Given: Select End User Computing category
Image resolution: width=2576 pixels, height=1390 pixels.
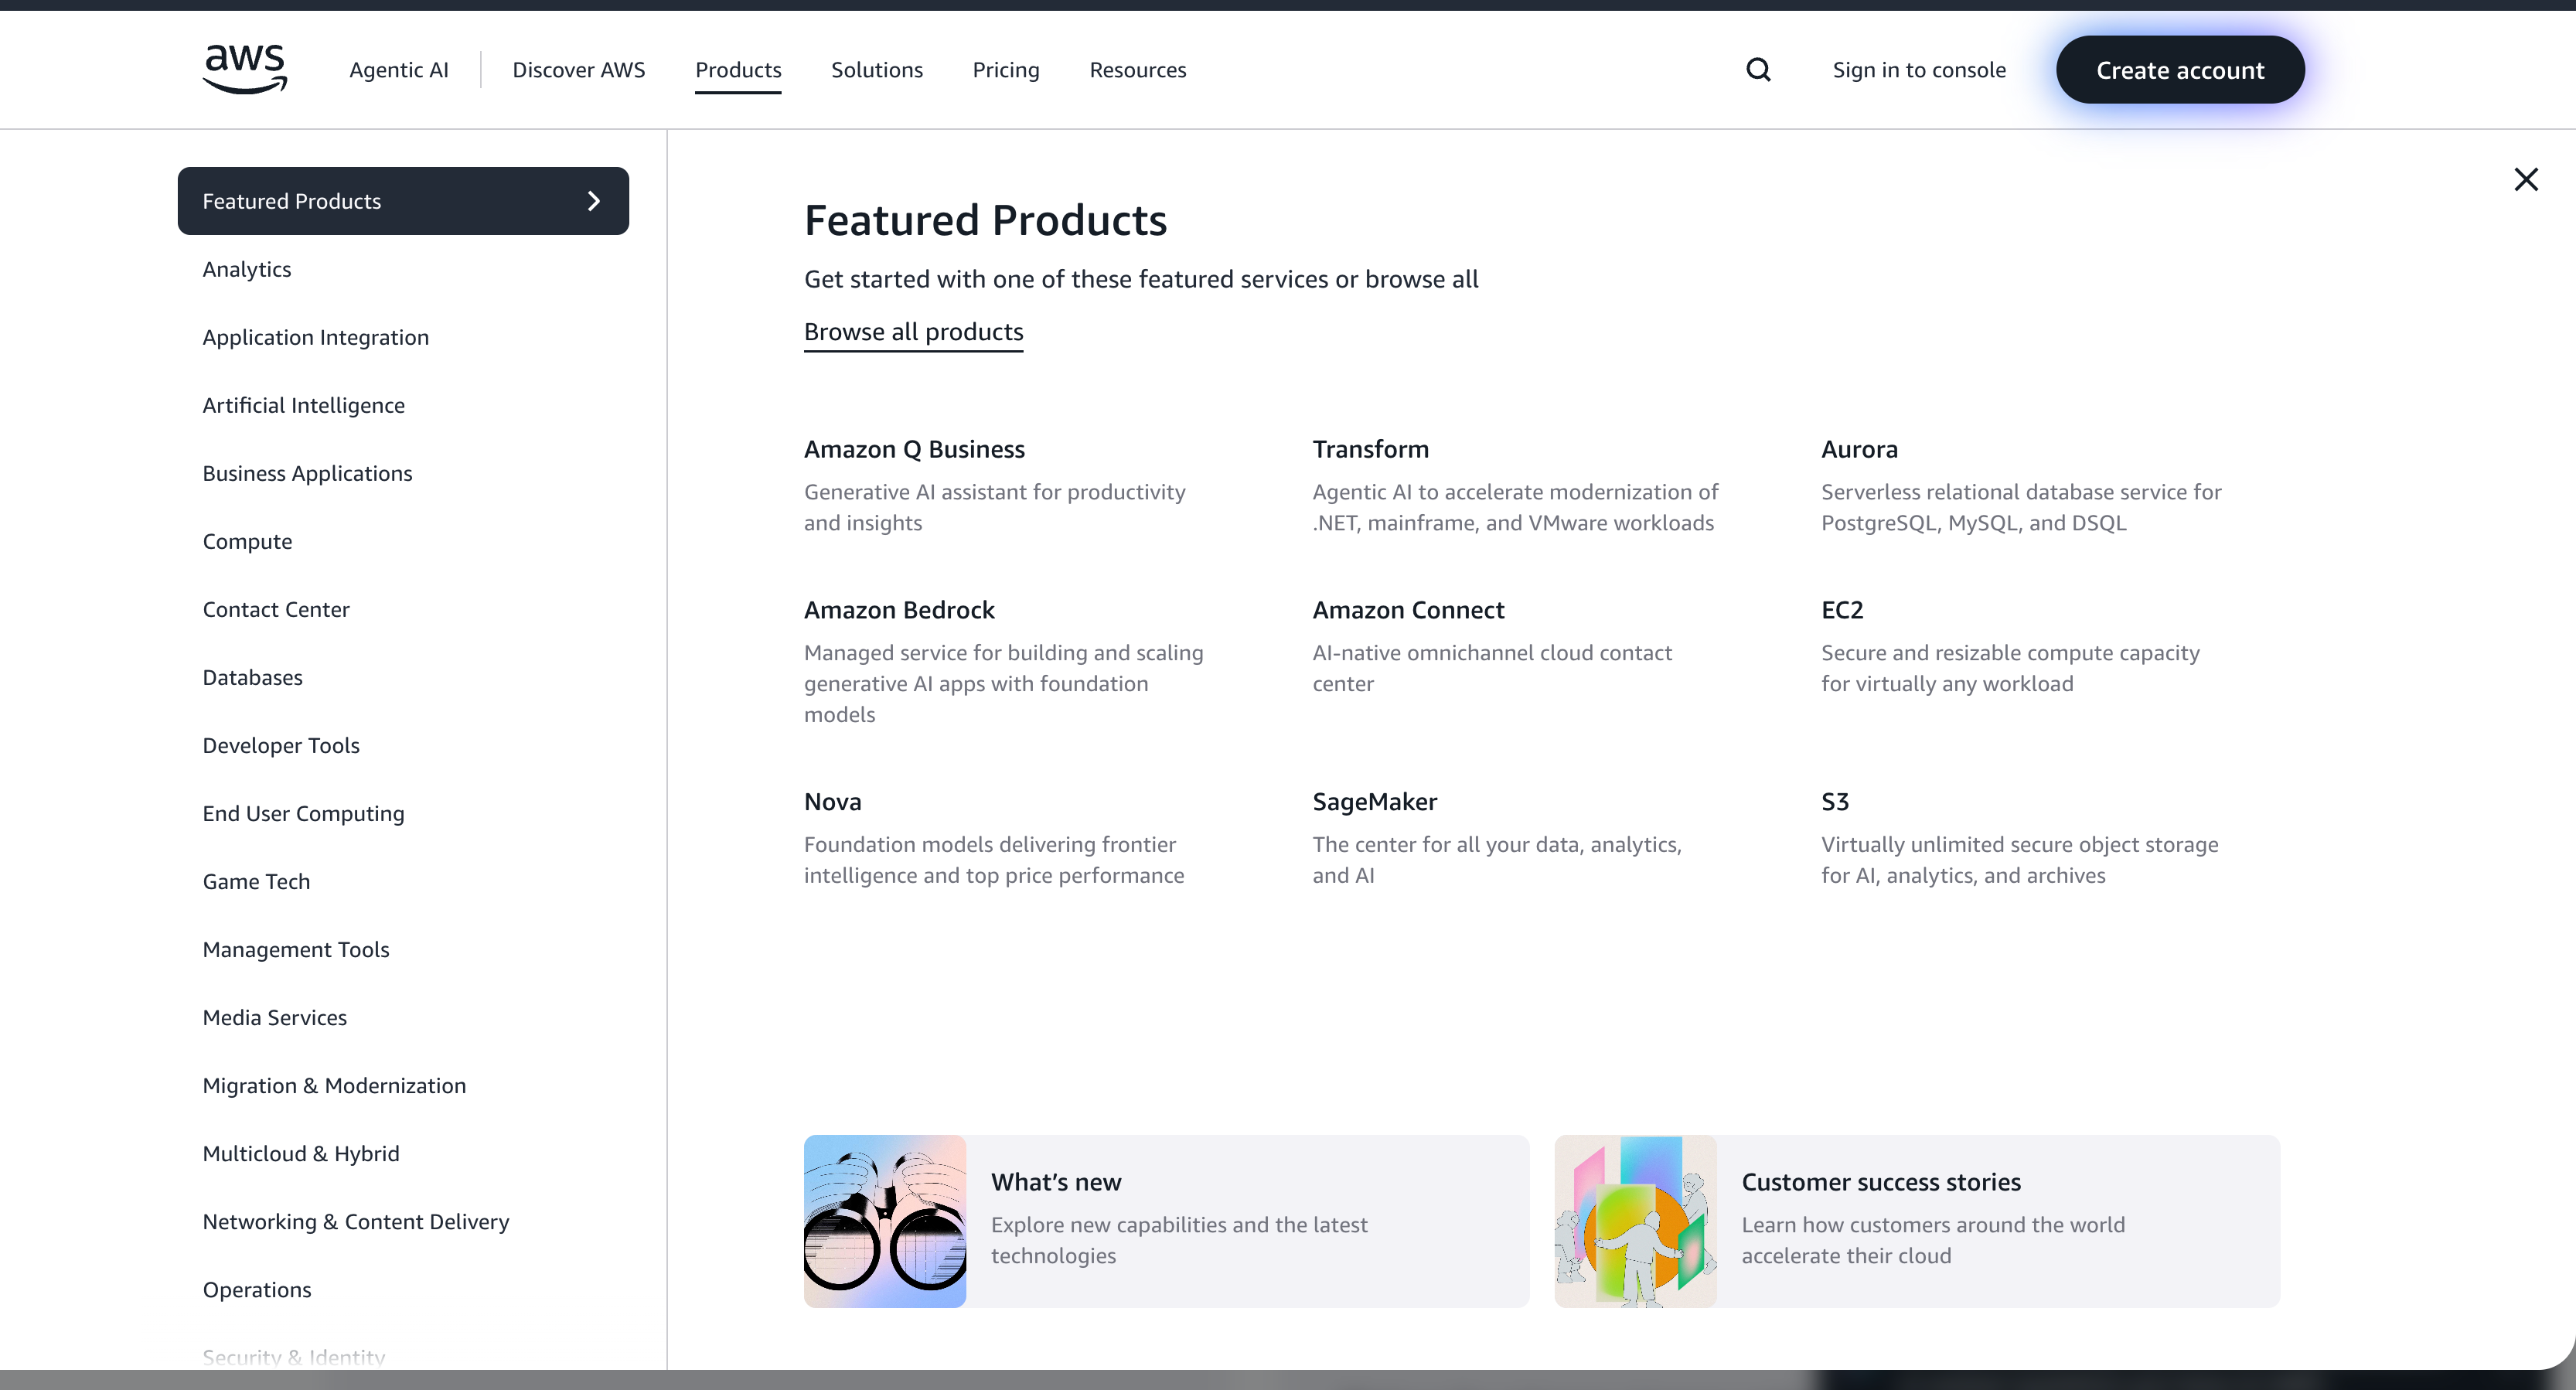Looking at the screenshot, I should pos(304,814).
